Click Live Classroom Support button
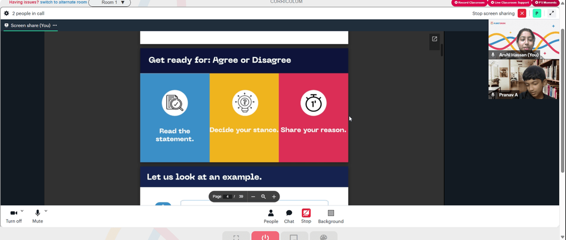 509,2
